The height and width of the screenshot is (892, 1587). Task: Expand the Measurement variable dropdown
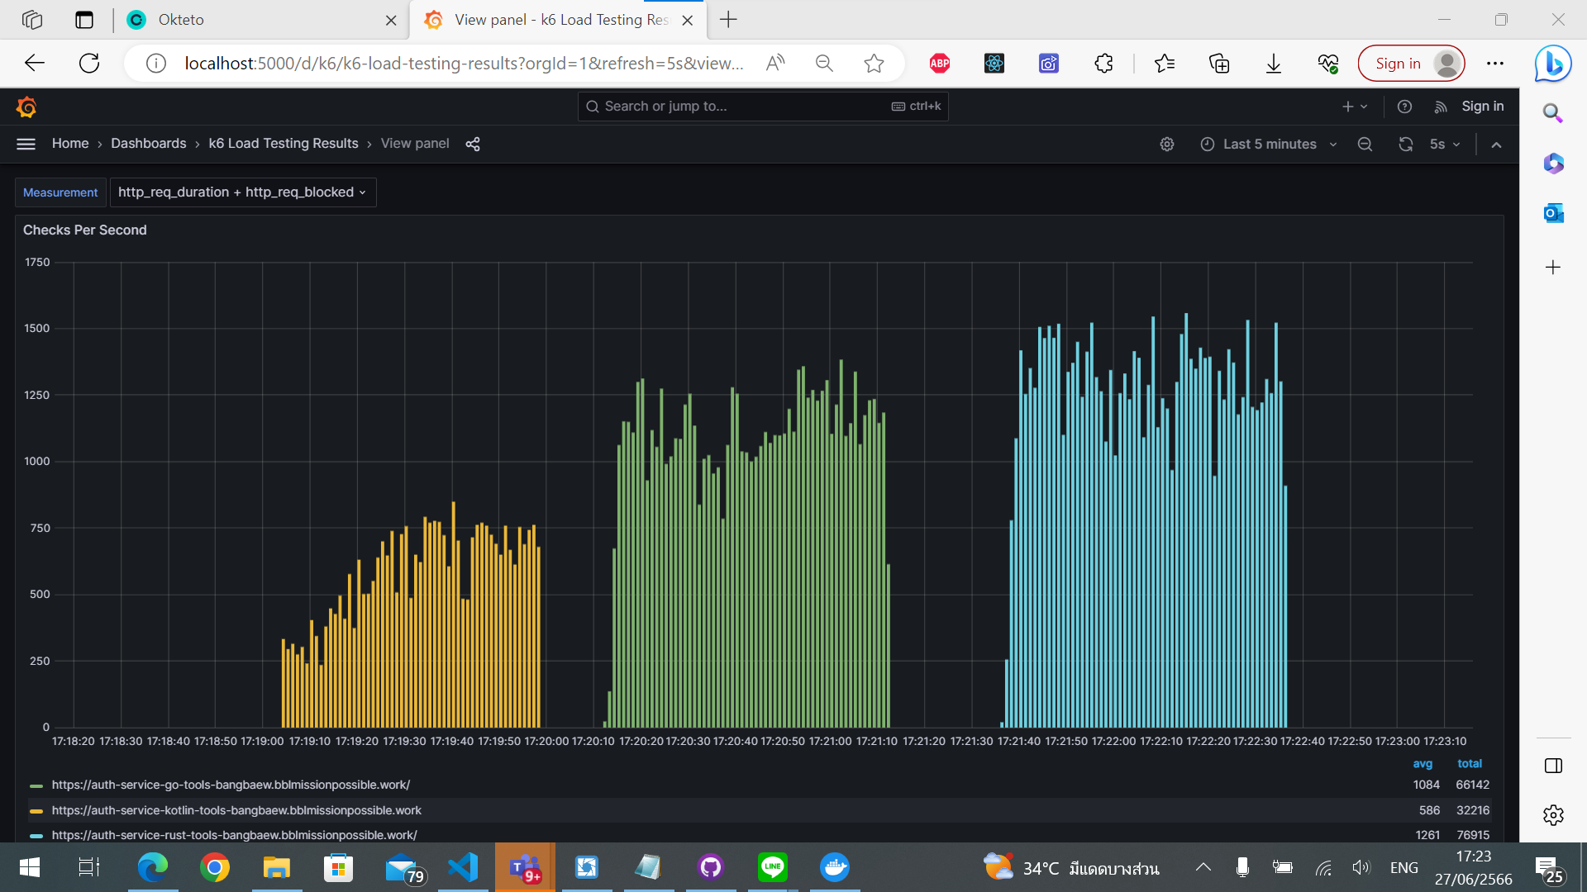(x=242, y=192)
